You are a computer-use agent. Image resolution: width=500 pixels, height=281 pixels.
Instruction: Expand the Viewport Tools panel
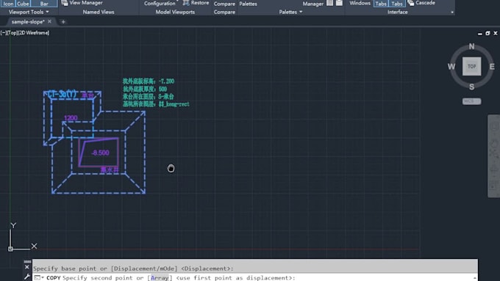point(29,12)
